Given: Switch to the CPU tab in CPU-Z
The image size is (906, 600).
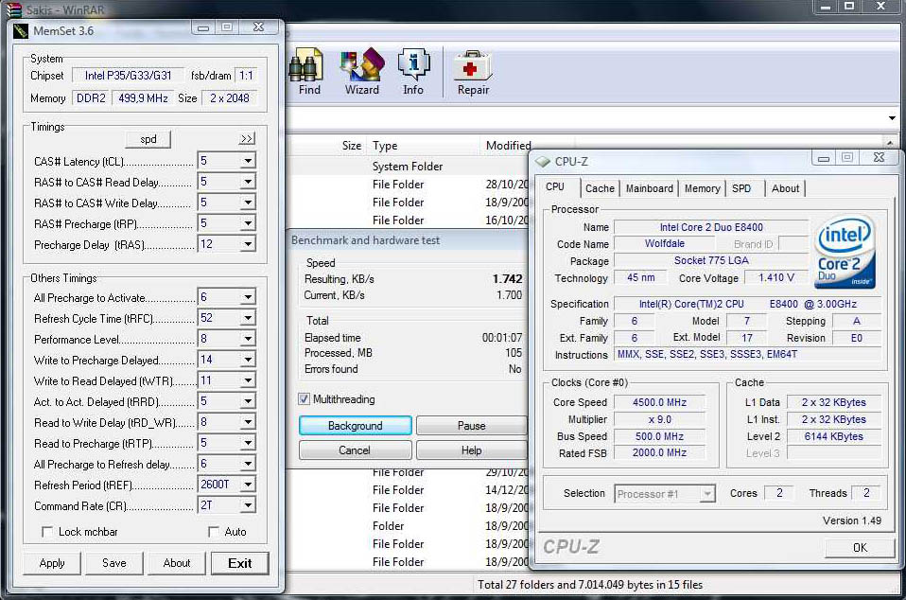Looking at the screenshot, I should click(555, 186).
